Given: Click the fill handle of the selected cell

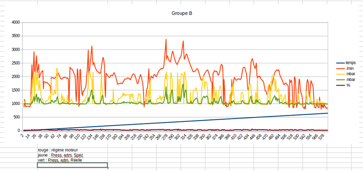Looking at the screenshot, I should point(108,167).
